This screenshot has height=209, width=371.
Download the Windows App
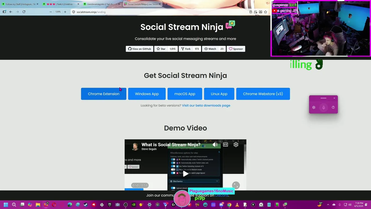147,94
